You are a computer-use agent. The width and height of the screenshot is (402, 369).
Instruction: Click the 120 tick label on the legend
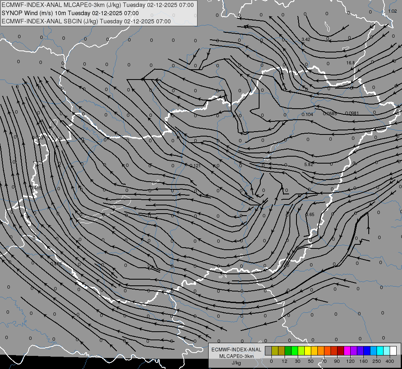(x=350, y=361)
